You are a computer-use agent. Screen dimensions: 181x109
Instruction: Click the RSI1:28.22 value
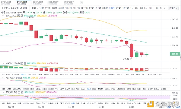click(30, 92)
